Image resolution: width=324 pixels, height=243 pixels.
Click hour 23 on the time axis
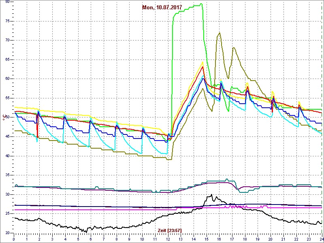(x=309, y=239)
